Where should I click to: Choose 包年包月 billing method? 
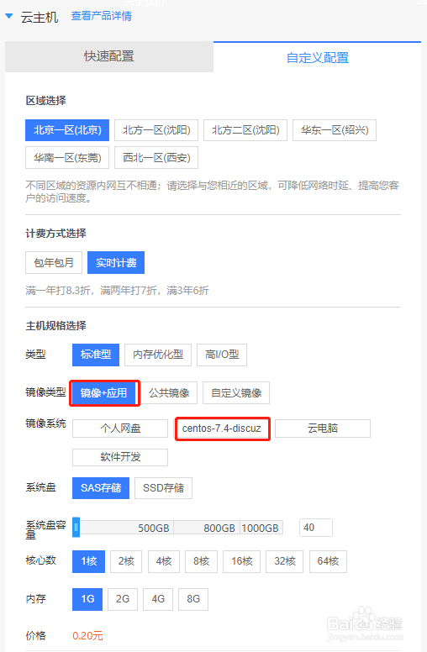(54, 262)
